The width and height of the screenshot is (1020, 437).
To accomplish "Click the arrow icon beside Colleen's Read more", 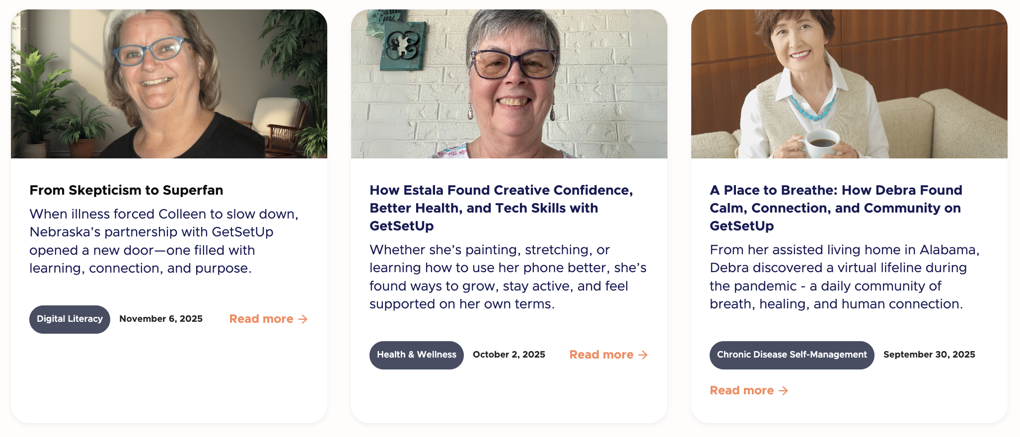I will click(302, 319).
